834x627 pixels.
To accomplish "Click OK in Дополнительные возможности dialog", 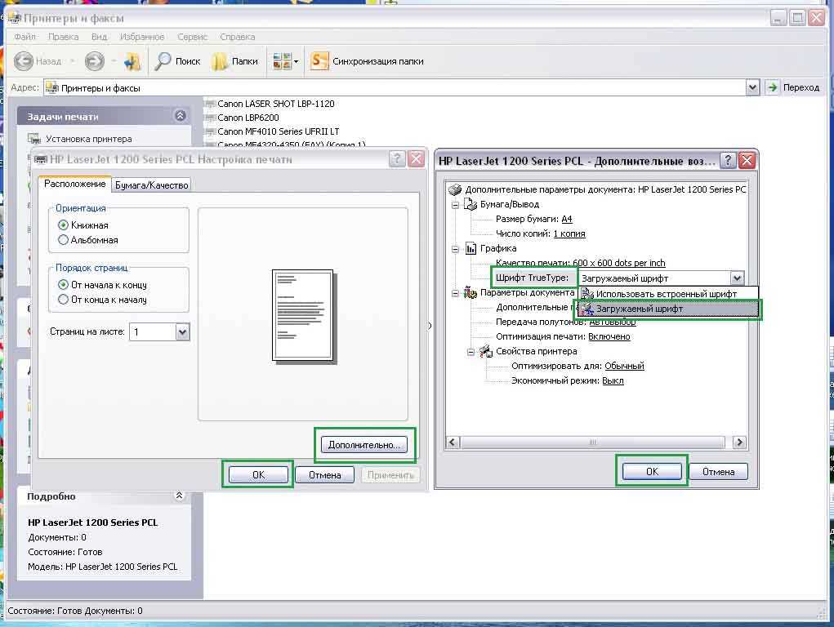I will tap(652, 471).
